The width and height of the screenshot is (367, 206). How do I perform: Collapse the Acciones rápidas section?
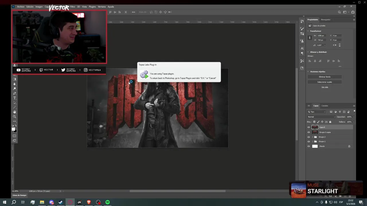pyautogui.click(x=308, y=72)
